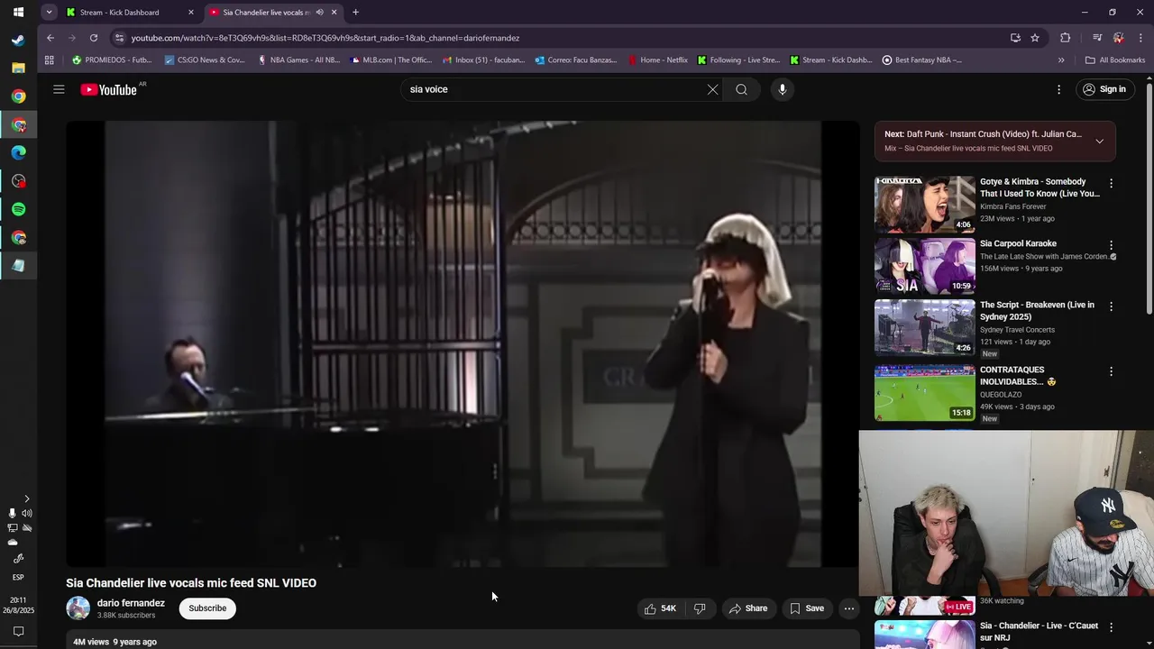Viewport: 1154px width, 649px height.
Task: Open Spotify from the taskbar
Action: 18,209
